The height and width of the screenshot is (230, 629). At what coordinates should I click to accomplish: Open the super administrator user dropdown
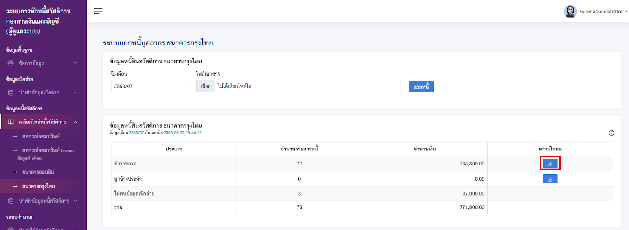point(596,11)
